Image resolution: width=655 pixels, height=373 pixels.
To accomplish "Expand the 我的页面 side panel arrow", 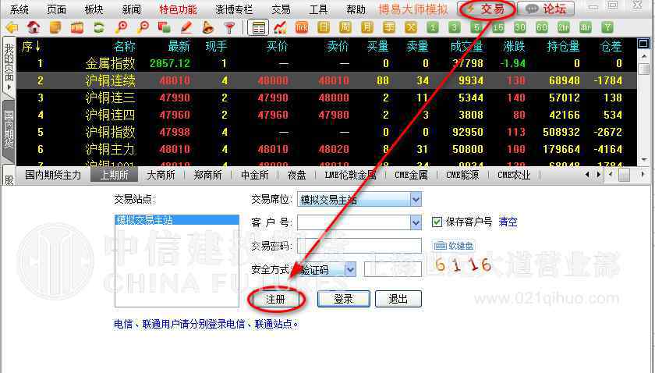I will point(9,87).
